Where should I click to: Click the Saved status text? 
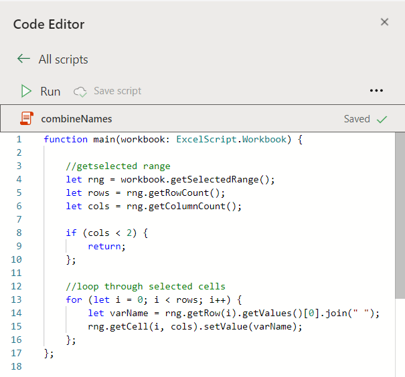(x=357, y=119)
